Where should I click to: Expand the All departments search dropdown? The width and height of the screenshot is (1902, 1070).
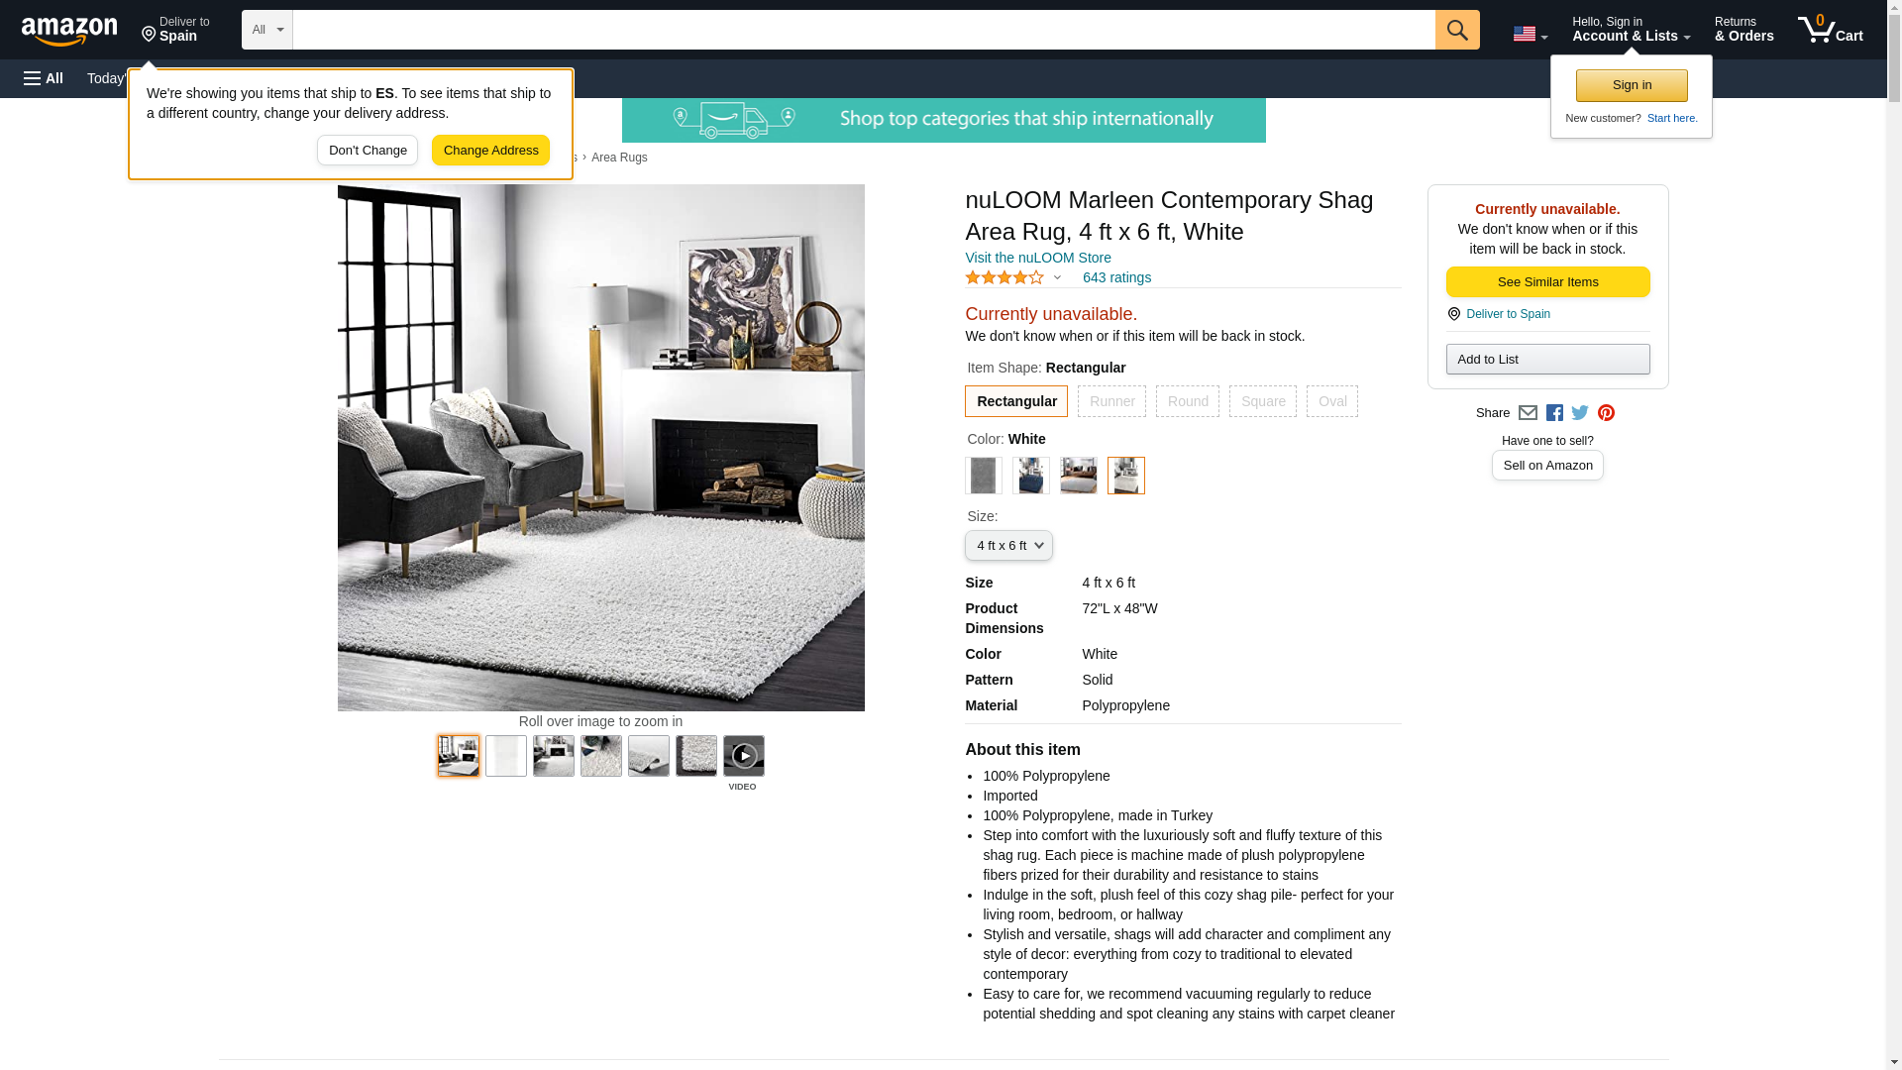point(267,30)
